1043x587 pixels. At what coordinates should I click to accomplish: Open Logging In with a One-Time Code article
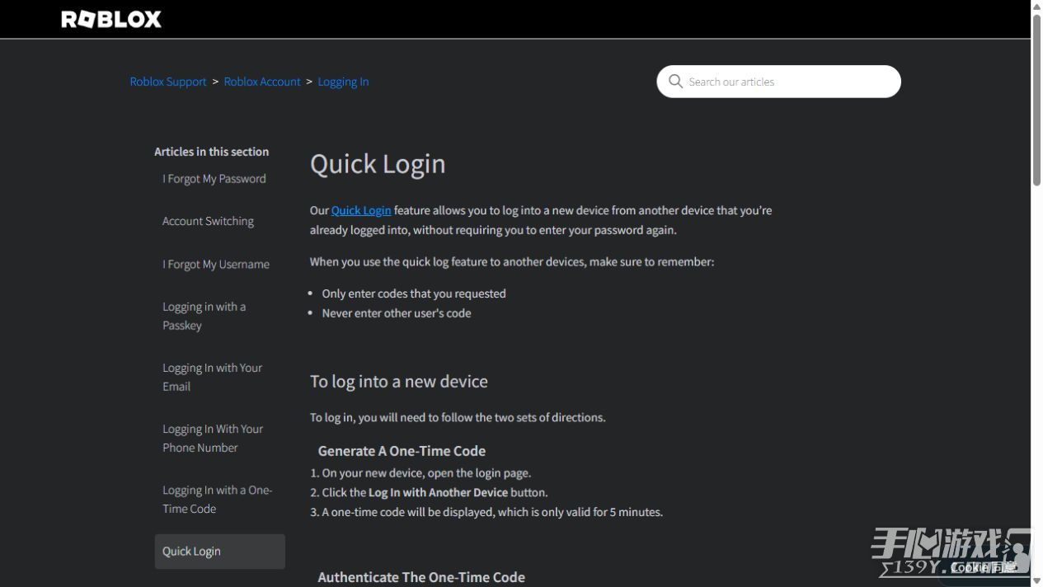(x=217, y=499)
